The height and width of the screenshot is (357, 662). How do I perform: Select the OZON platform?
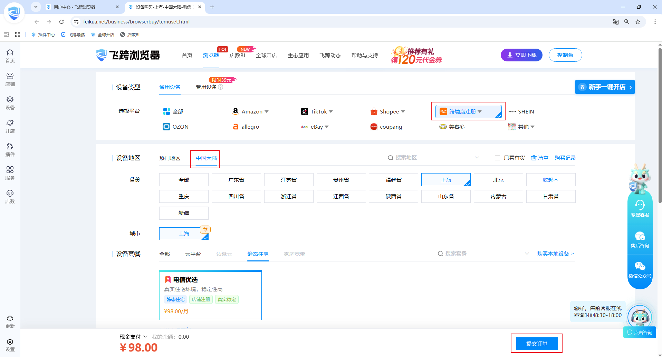[176, 127]
